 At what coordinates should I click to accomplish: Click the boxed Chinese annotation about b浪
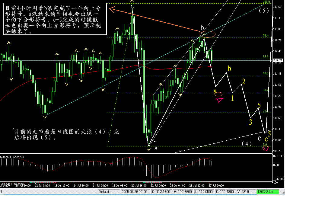55,19
